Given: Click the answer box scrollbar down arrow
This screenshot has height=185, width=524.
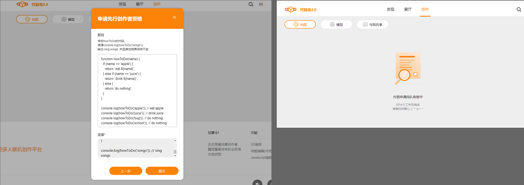Looking at the screenshot, I should (x=175, y=156).
